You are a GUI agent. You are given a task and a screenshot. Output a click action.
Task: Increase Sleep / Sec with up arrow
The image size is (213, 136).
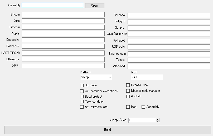pos(158,119)
